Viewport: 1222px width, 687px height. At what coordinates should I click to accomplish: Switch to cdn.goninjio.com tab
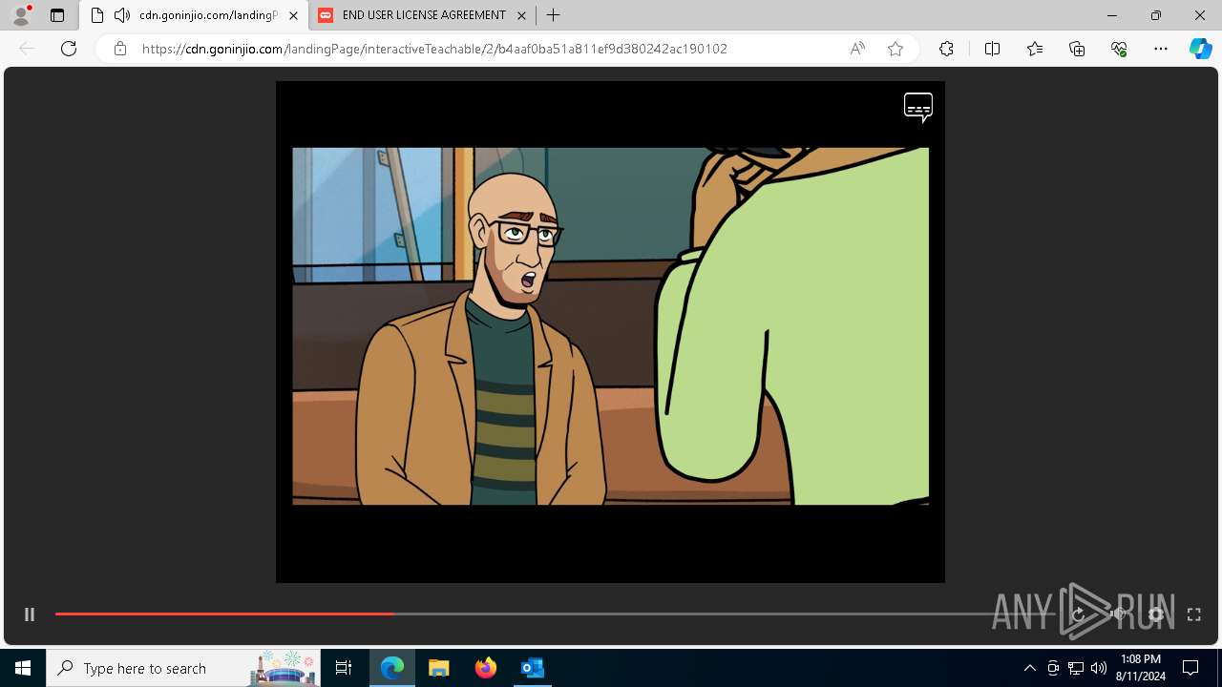194,15
